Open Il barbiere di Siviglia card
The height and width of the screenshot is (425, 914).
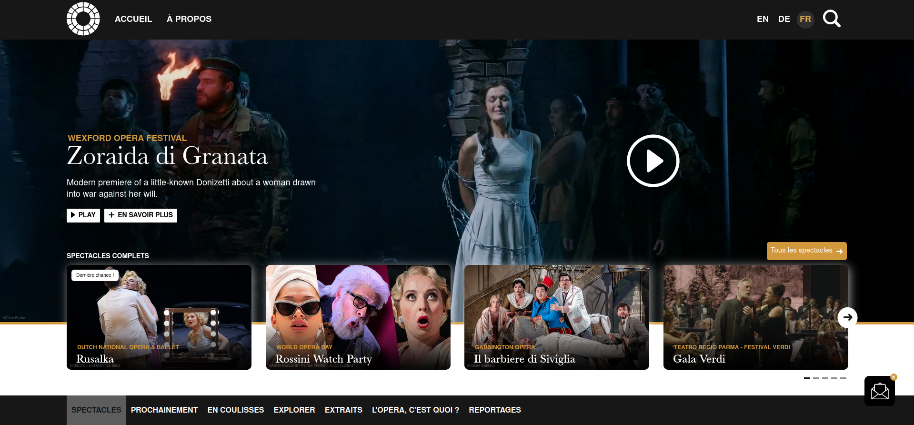pyautogui.click(x=557, y=317)
